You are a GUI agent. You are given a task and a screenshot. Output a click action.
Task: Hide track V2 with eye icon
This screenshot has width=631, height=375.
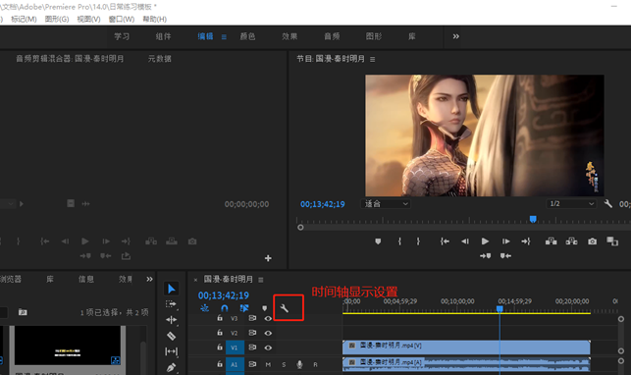268,333
